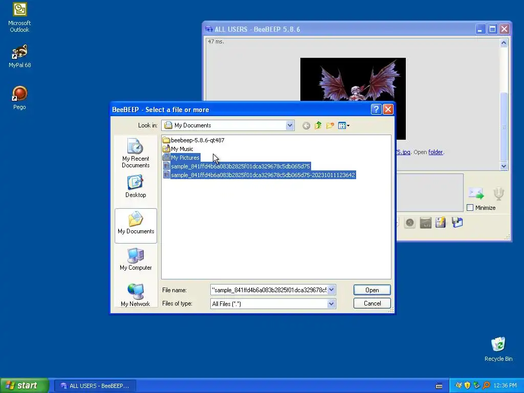Viewport: 524px width, 393px height.
Task: Open the View menu icon in file dialog
Action: tap(343, 126)
